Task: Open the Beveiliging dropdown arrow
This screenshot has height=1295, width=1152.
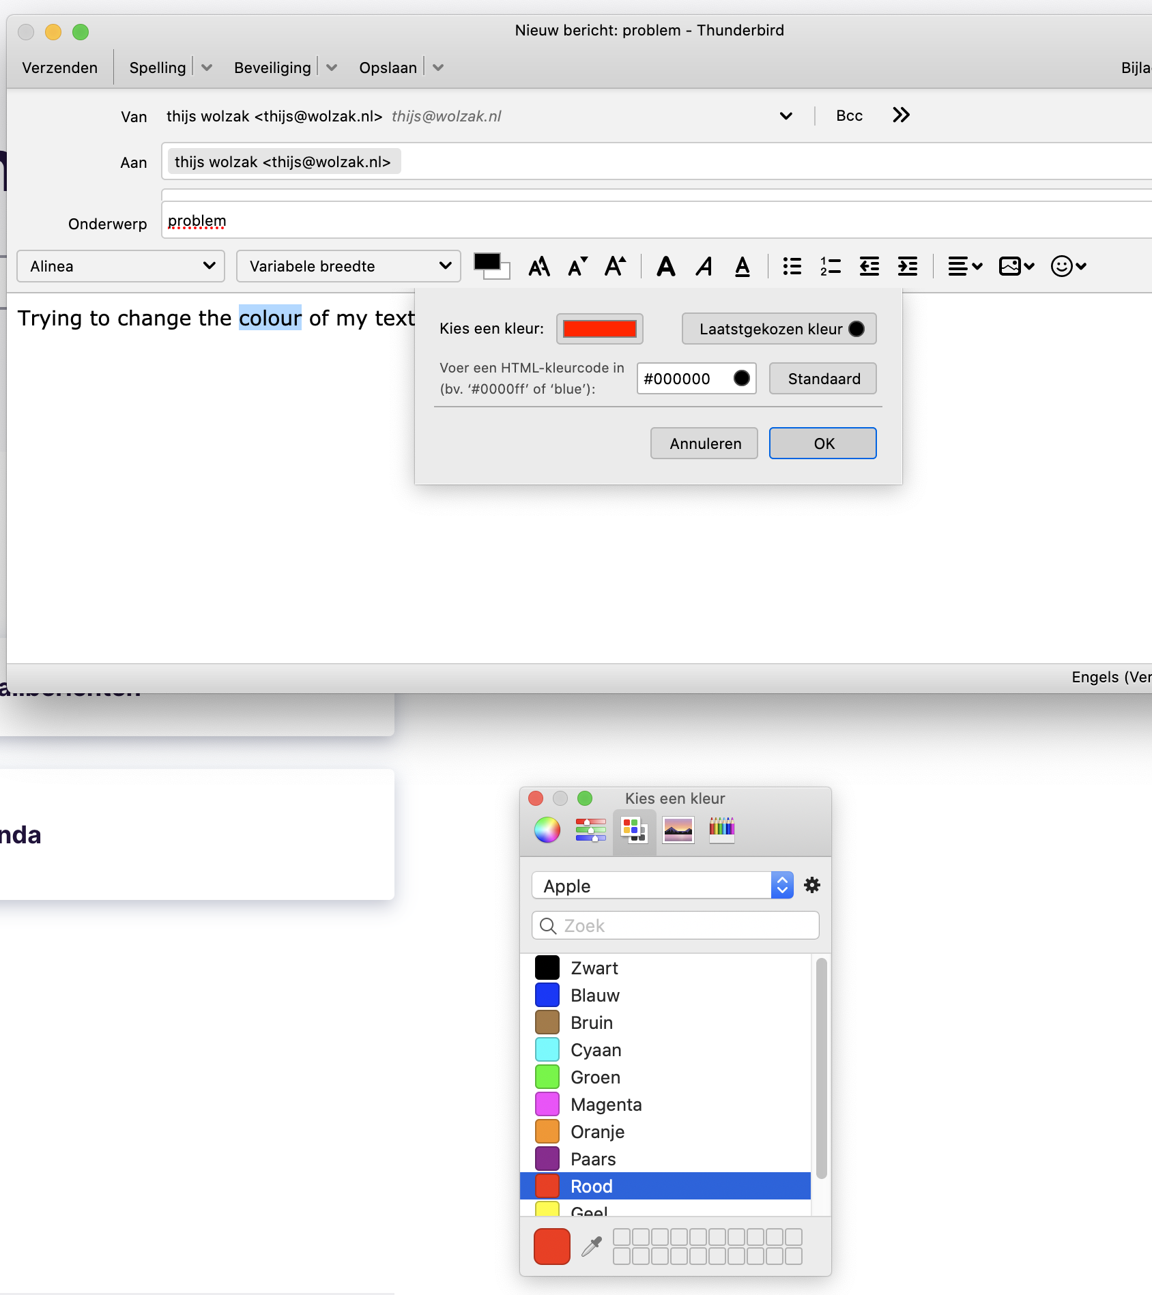Action: [x=332, y=68]
